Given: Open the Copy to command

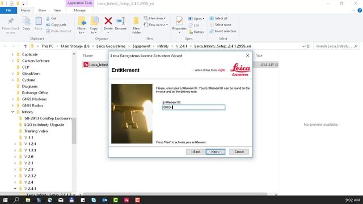Looking at the screenshot, I should 94,25.
